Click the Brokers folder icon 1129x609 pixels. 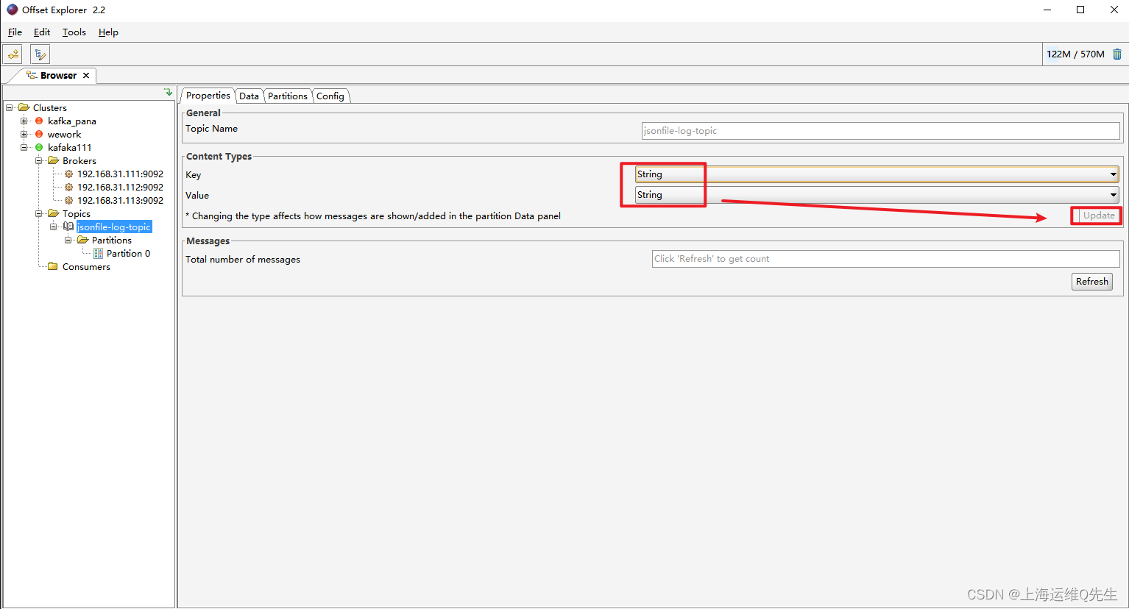54,160
